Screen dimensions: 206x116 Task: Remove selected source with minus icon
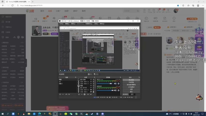(x=82, y=94)
